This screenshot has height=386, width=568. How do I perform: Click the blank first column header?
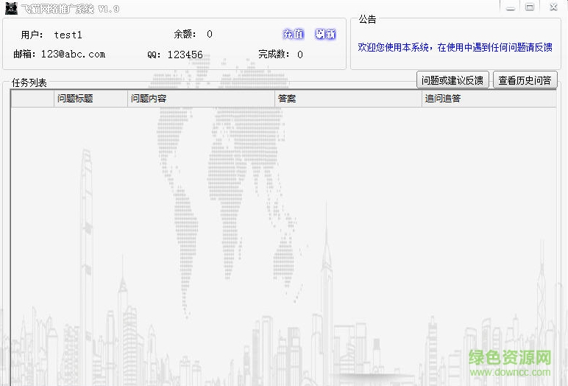[x=33, y=99]
